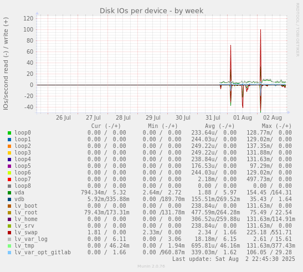Click the loop4 dark blue legend swatch
This screenshot has height=272, width=303.
pyautogui.click(x=9, y=160)
